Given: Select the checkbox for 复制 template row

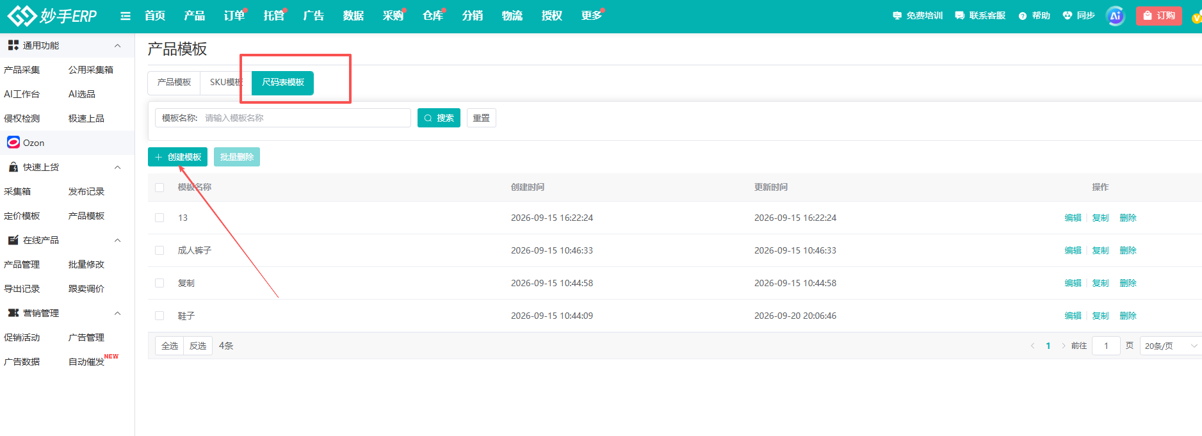Looking at the screenshot, I should pos(159,283).
